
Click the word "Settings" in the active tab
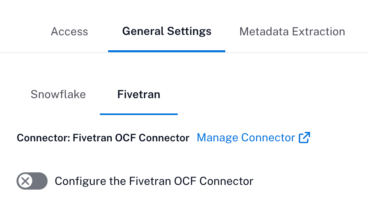coord(189,32)
